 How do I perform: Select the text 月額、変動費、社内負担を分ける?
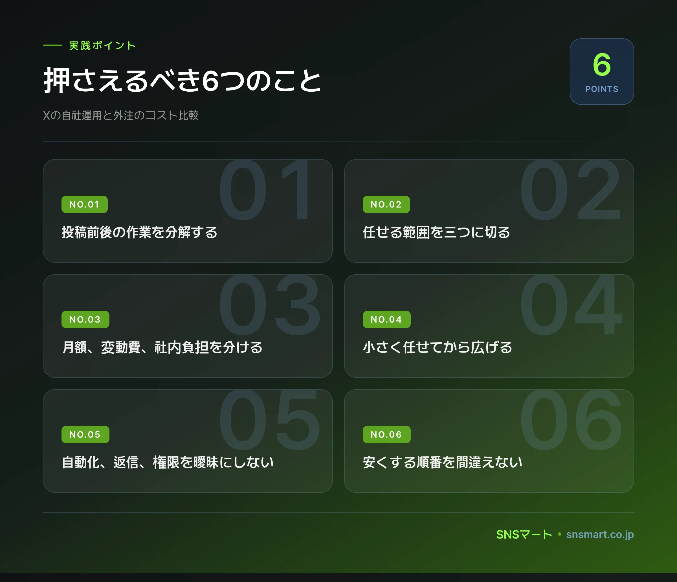point(162,347)
